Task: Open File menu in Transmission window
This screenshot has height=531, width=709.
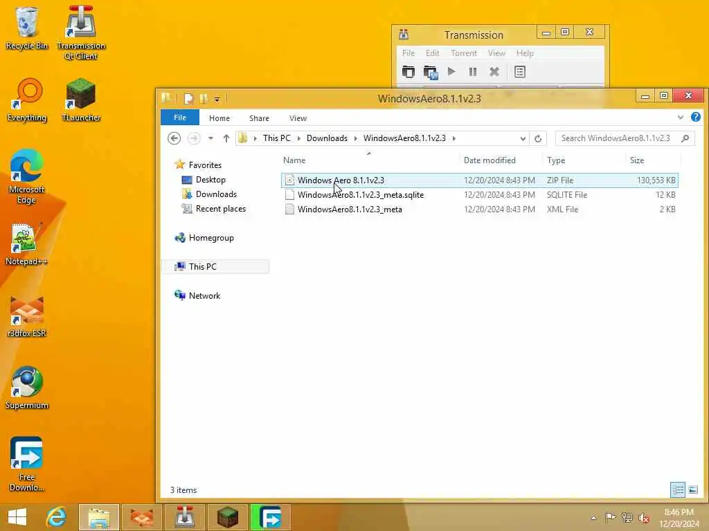Action: (409, 53)
